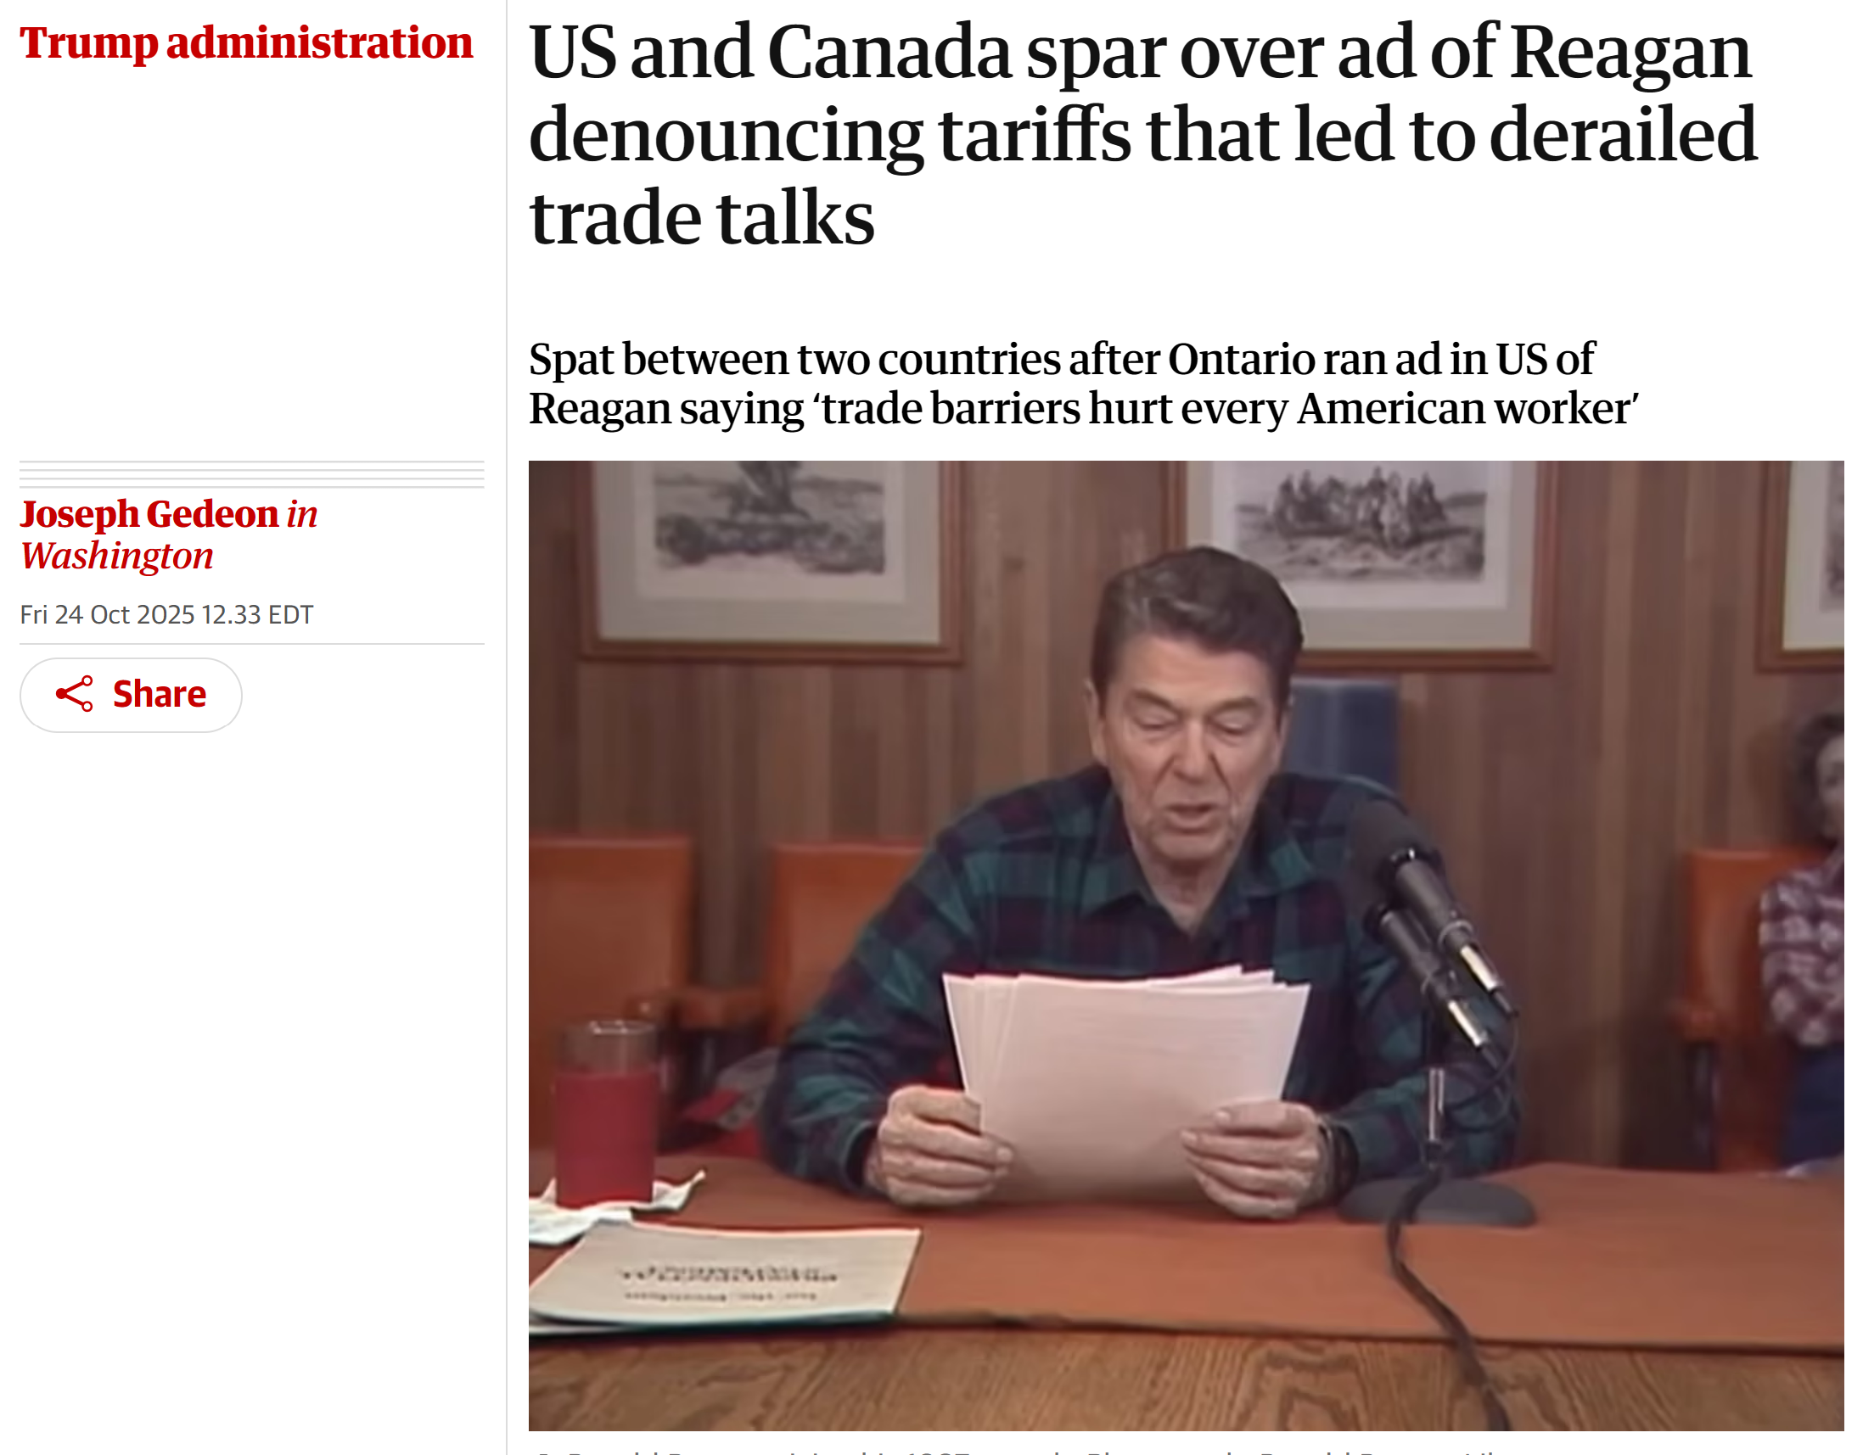Click the Fri 24 Oct 2025 timestamp

(166, 615)
